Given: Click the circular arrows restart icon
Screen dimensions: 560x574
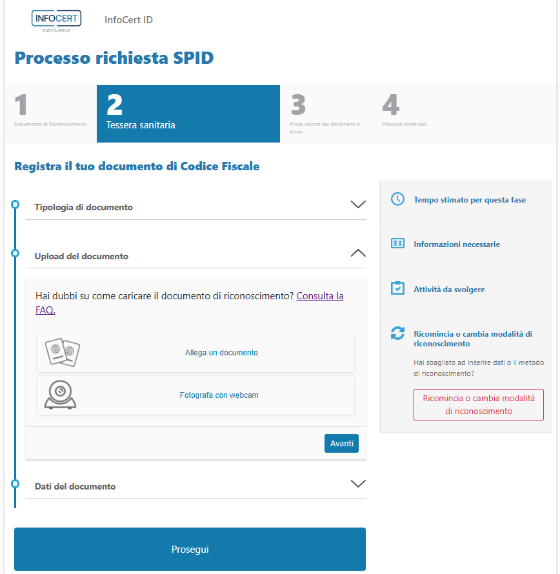Looking at the screenshot, I should (x=397, y=333).
